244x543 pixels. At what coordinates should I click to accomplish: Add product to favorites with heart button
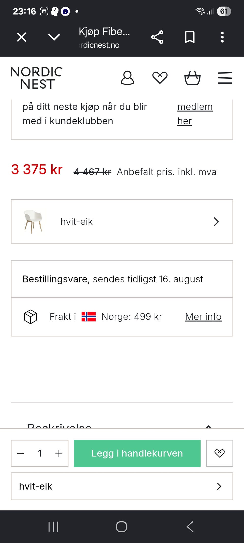(220, 453)
